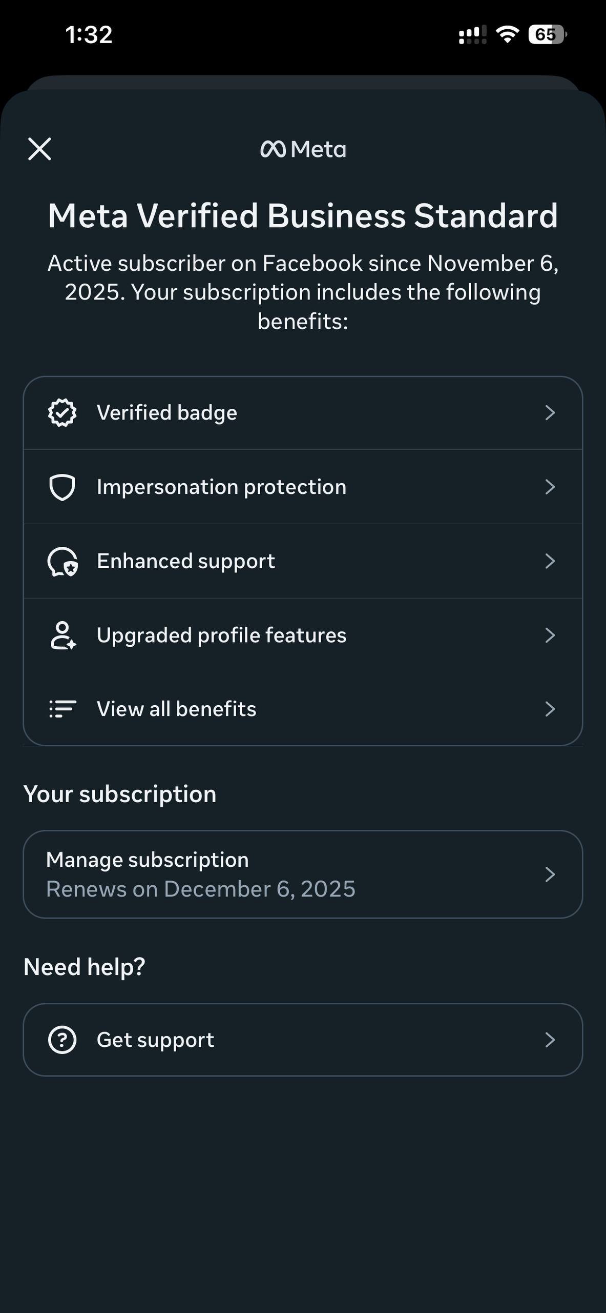Tap the Upgraded profile features person icon

pyautogui.click(x=62, y=635)
